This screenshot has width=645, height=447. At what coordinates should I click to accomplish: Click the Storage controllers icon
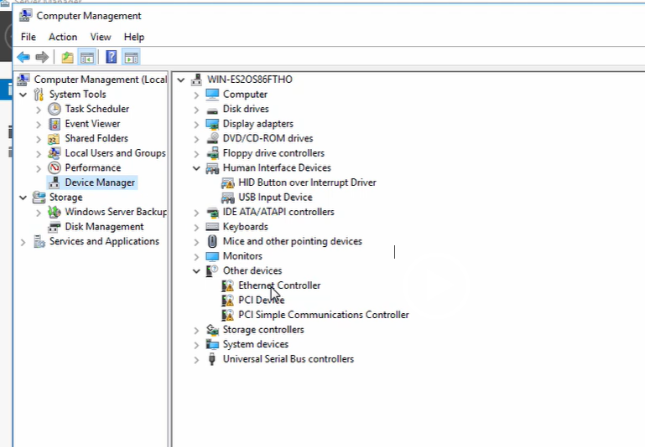click(212, 330)
